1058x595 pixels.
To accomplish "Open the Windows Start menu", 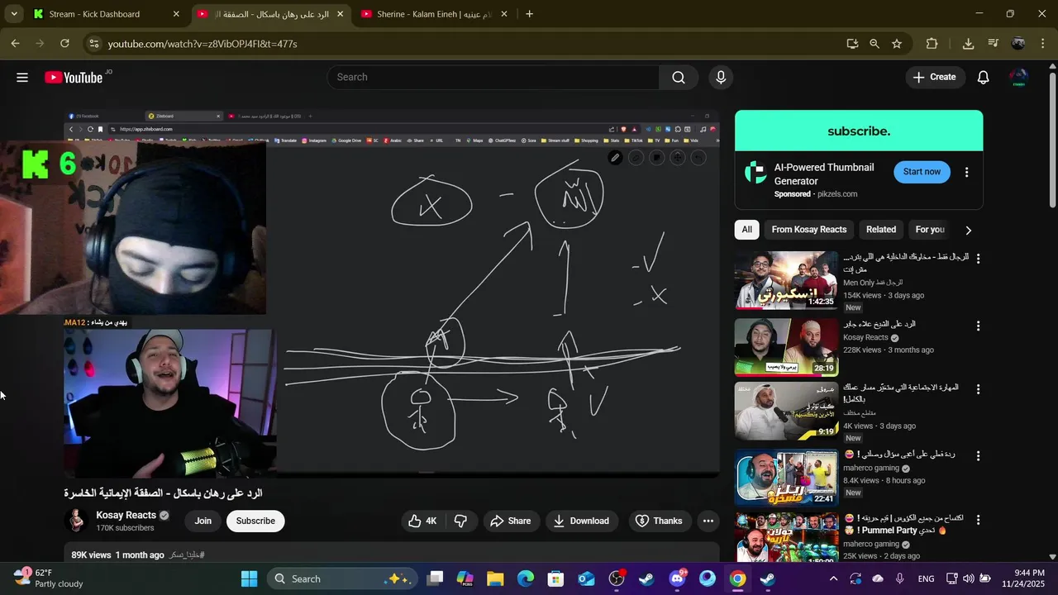I will [249, 578].
